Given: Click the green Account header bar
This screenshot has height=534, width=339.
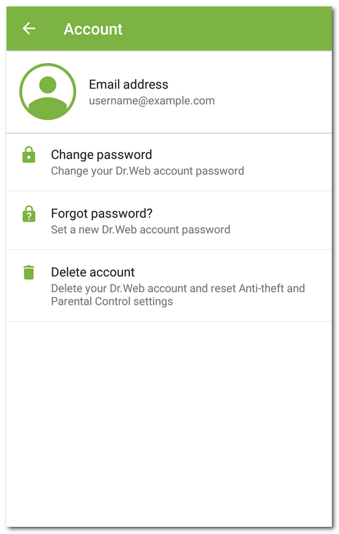Looking at the screenshot, I should 169,29.
